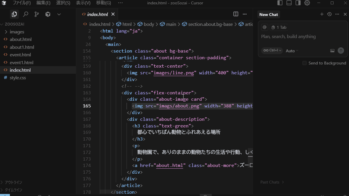
Task: Click the Cursor app logo icon
Action: coord(4,3)
